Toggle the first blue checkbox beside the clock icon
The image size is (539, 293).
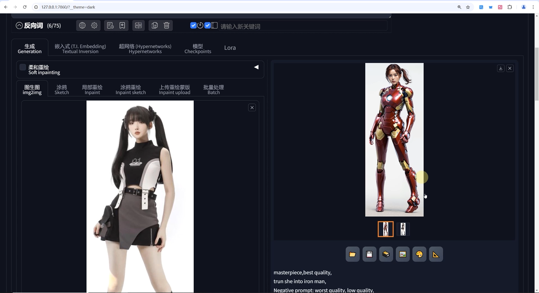[193, 25]
